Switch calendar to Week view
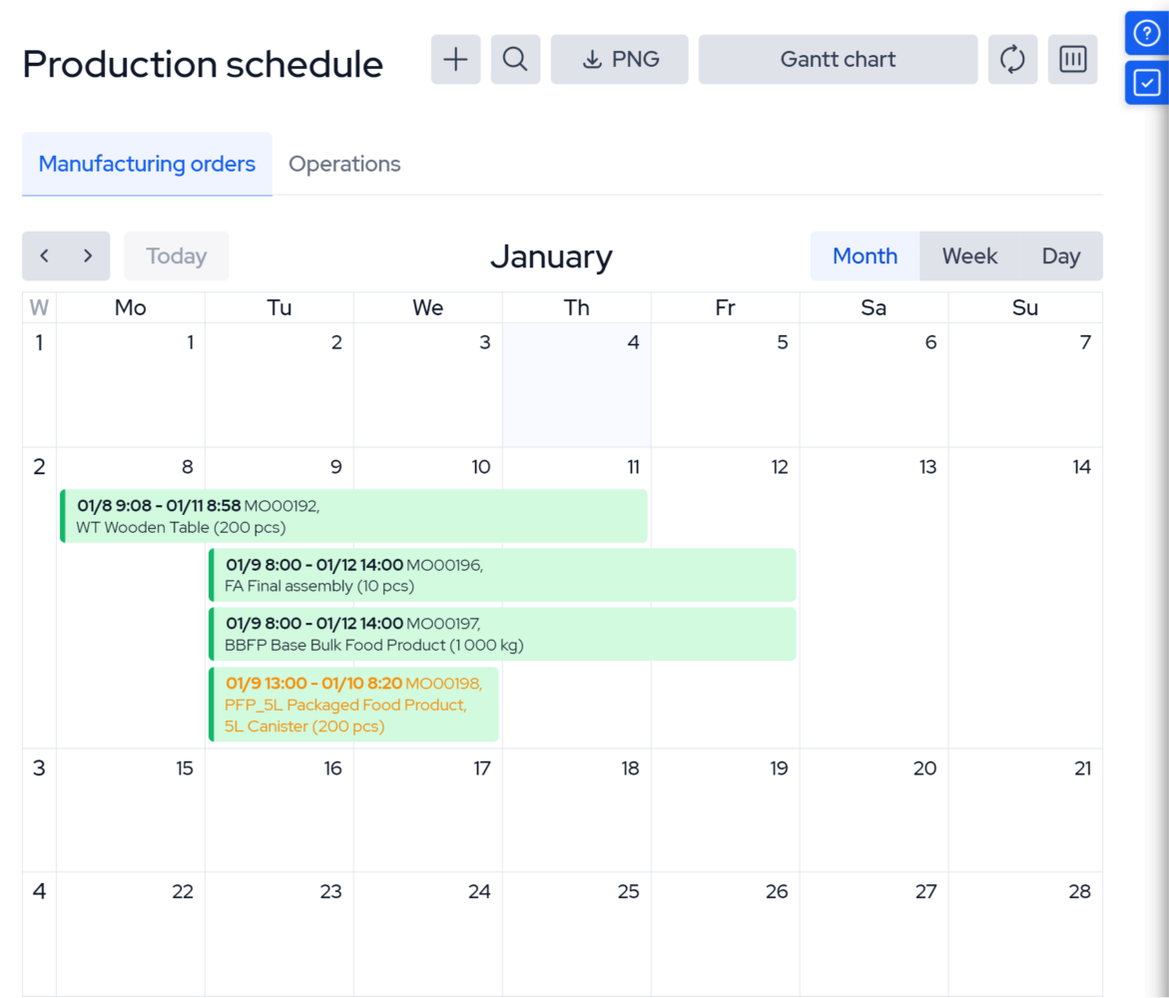The image size is (1169, 998). click(x=969, y=256)
